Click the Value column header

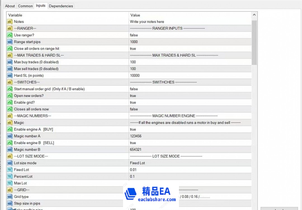pyautogui.click(x=190, y=15)
